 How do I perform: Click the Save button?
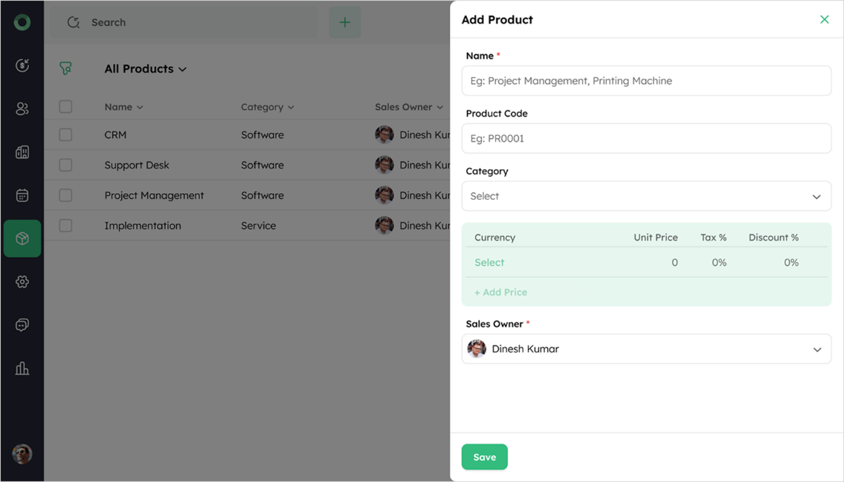[x=484, y=457]
